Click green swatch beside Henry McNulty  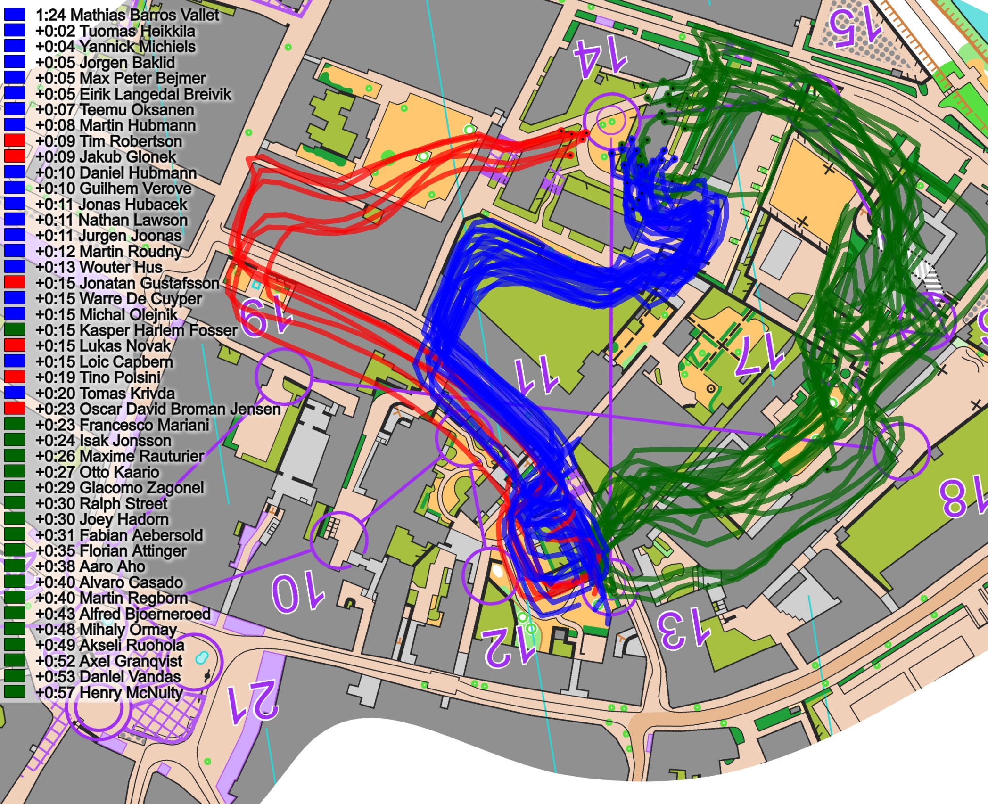(15, 692)
